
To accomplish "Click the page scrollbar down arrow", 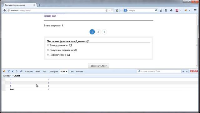I will [197, 67].
